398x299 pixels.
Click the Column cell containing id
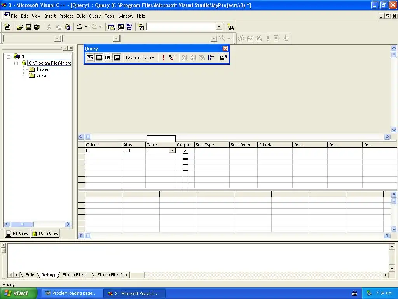103,151
